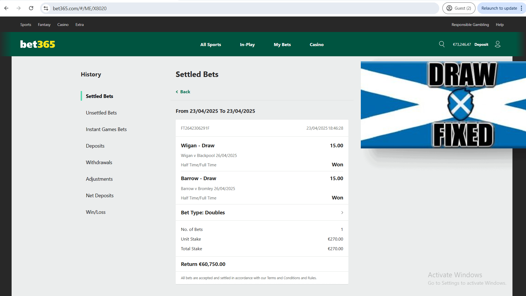Click the Barrow - Draw selection
This screenshot has width=526, height=296.
(198, 178)
